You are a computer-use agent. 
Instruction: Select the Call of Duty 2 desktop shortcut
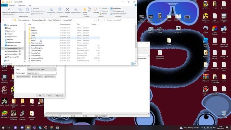tap(4, 102)
